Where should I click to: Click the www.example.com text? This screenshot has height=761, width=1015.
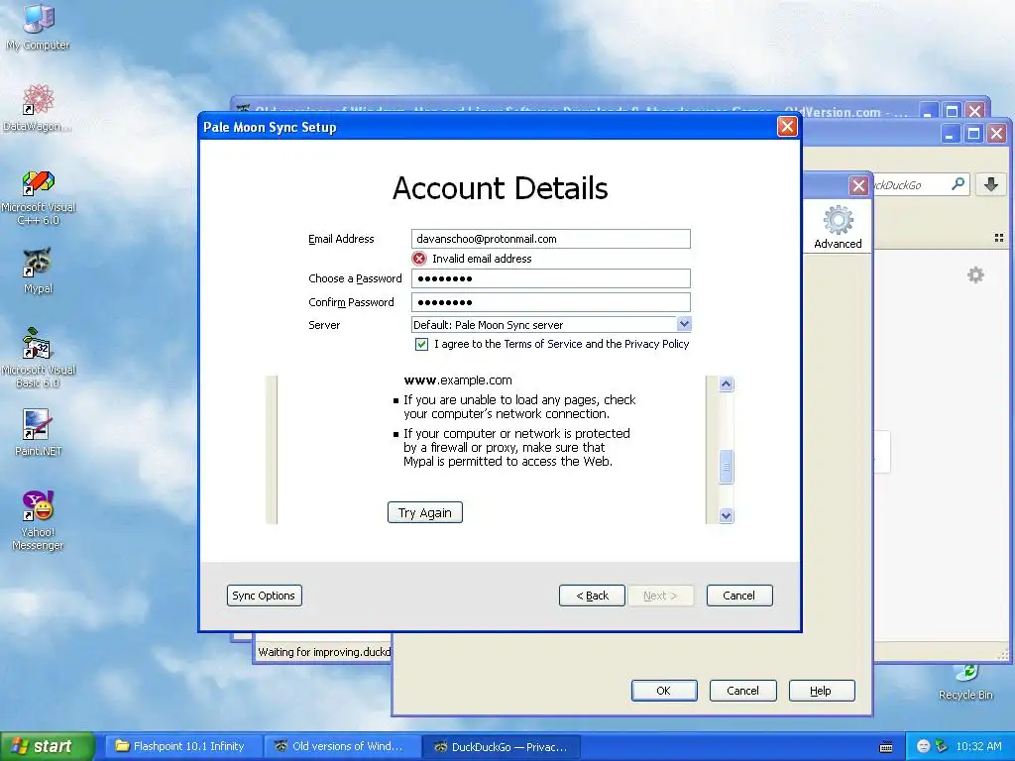tap(458, 380)
